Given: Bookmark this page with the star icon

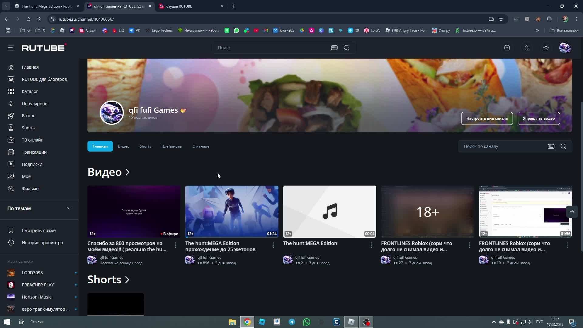Looking at the screenshot, I should [x=501, y=19].
